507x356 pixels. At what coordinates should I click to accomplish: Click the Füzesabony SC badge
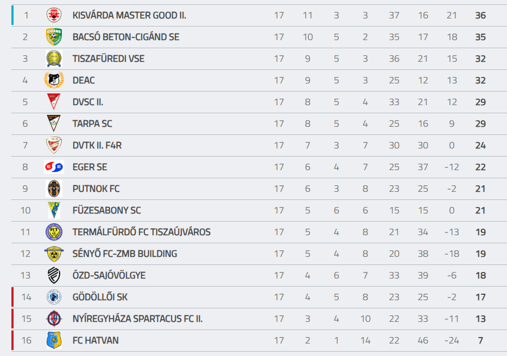(x=54, y=210)
